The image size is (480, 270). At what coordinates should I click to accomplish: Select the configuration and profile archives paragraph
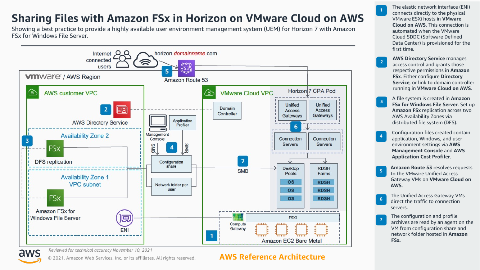pyautogui.click(x=432, y=228)
